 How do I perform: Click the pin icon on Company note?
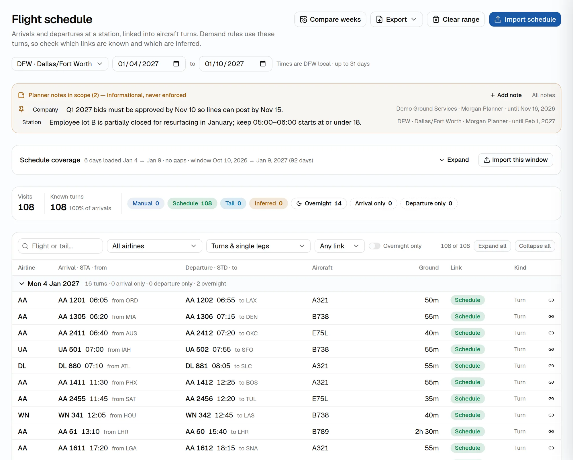tap(21, 109)
